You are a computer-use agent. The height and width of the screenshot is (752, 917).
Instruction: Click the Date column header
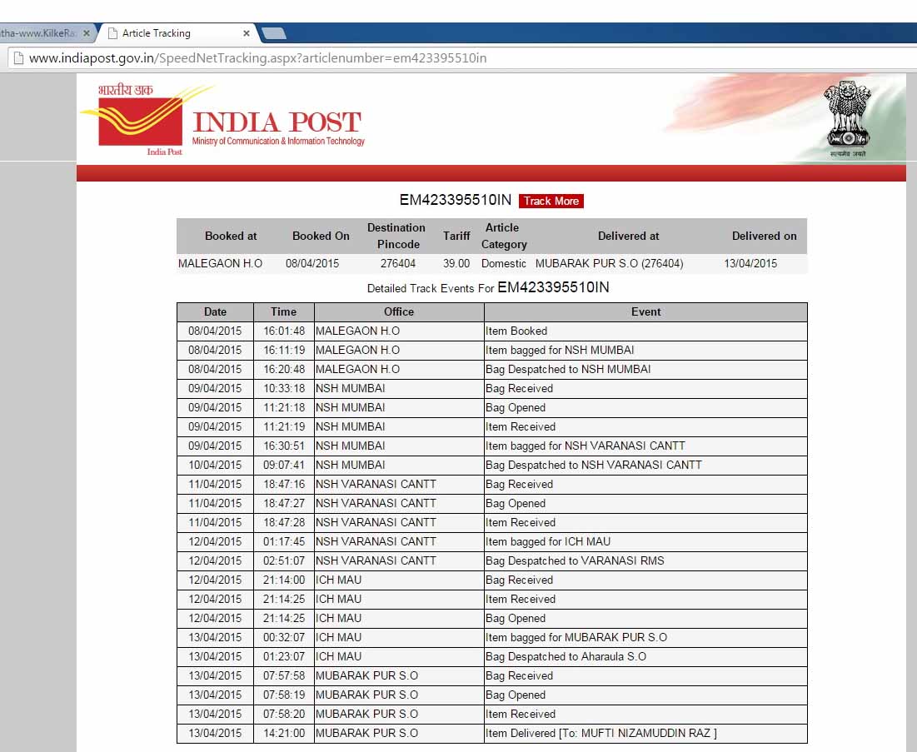pyautogui.click(x=215, y=311)
